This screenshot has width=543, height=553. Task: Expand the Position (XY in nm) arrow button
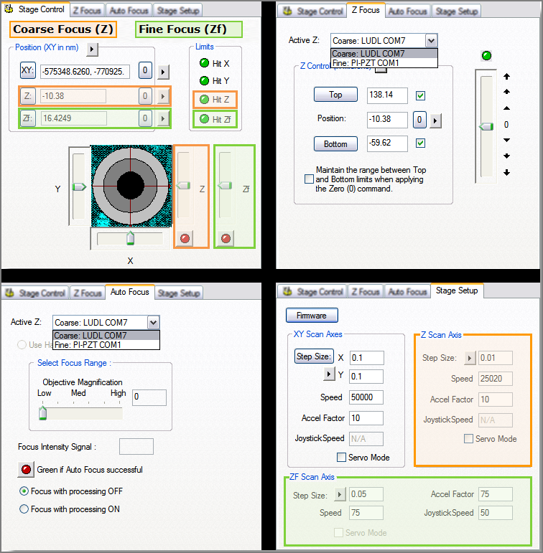pos(92,49)
